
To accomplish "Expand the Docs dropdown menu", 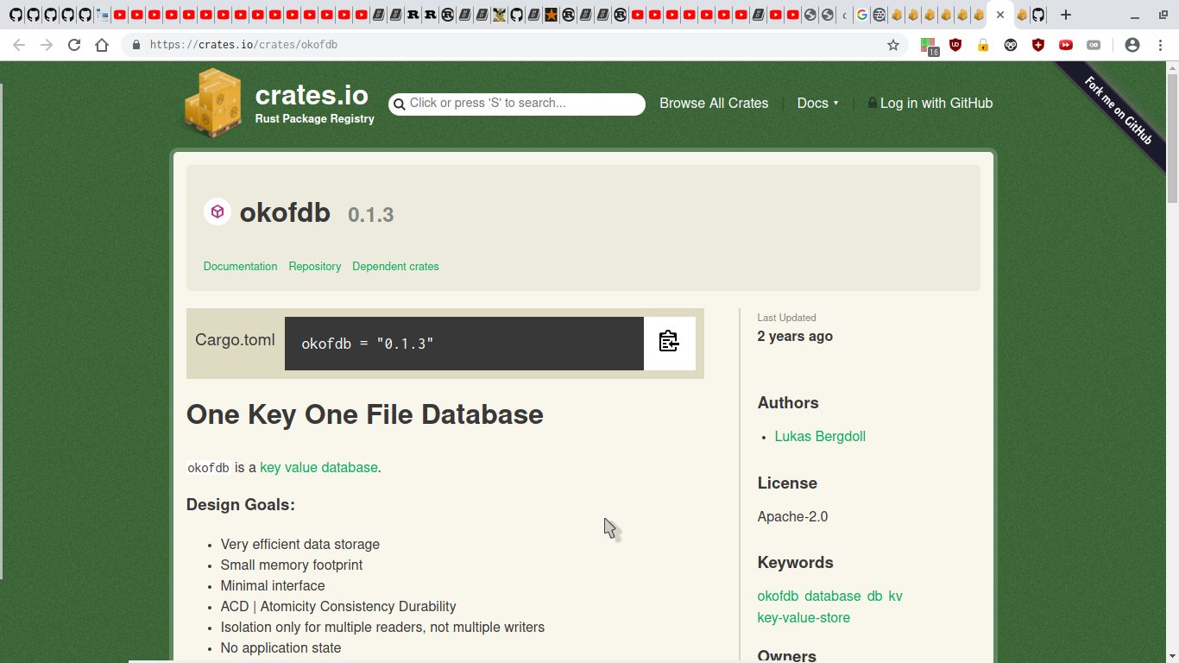I will 817,103.
